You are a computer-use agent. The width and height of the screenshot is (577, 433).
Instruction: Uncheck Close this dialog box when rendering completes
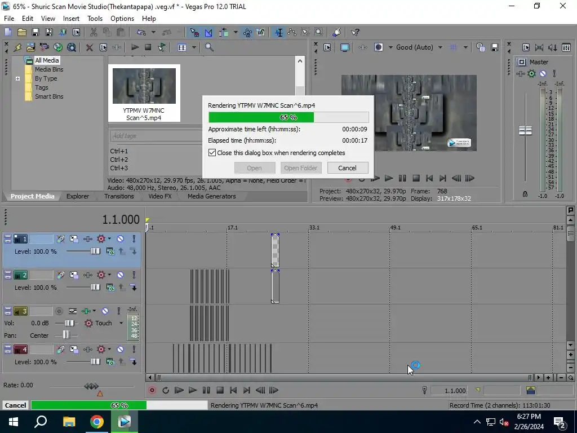tap(212, 152)
